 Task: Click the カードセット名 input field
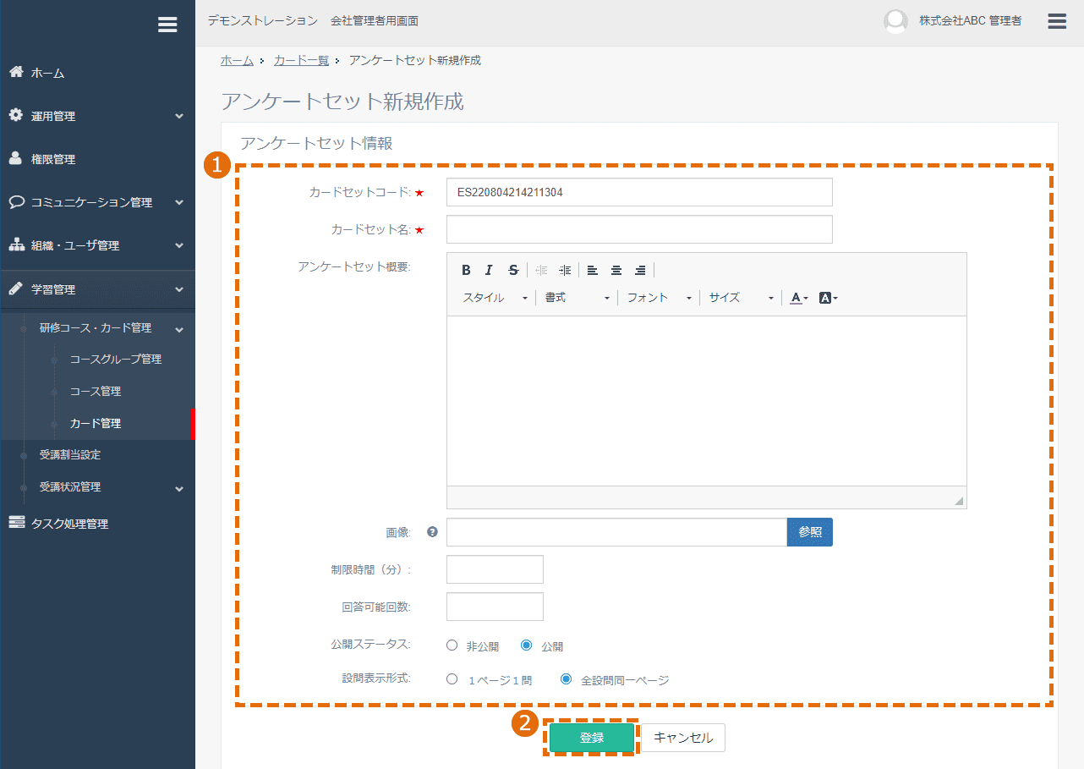[639, 229]
